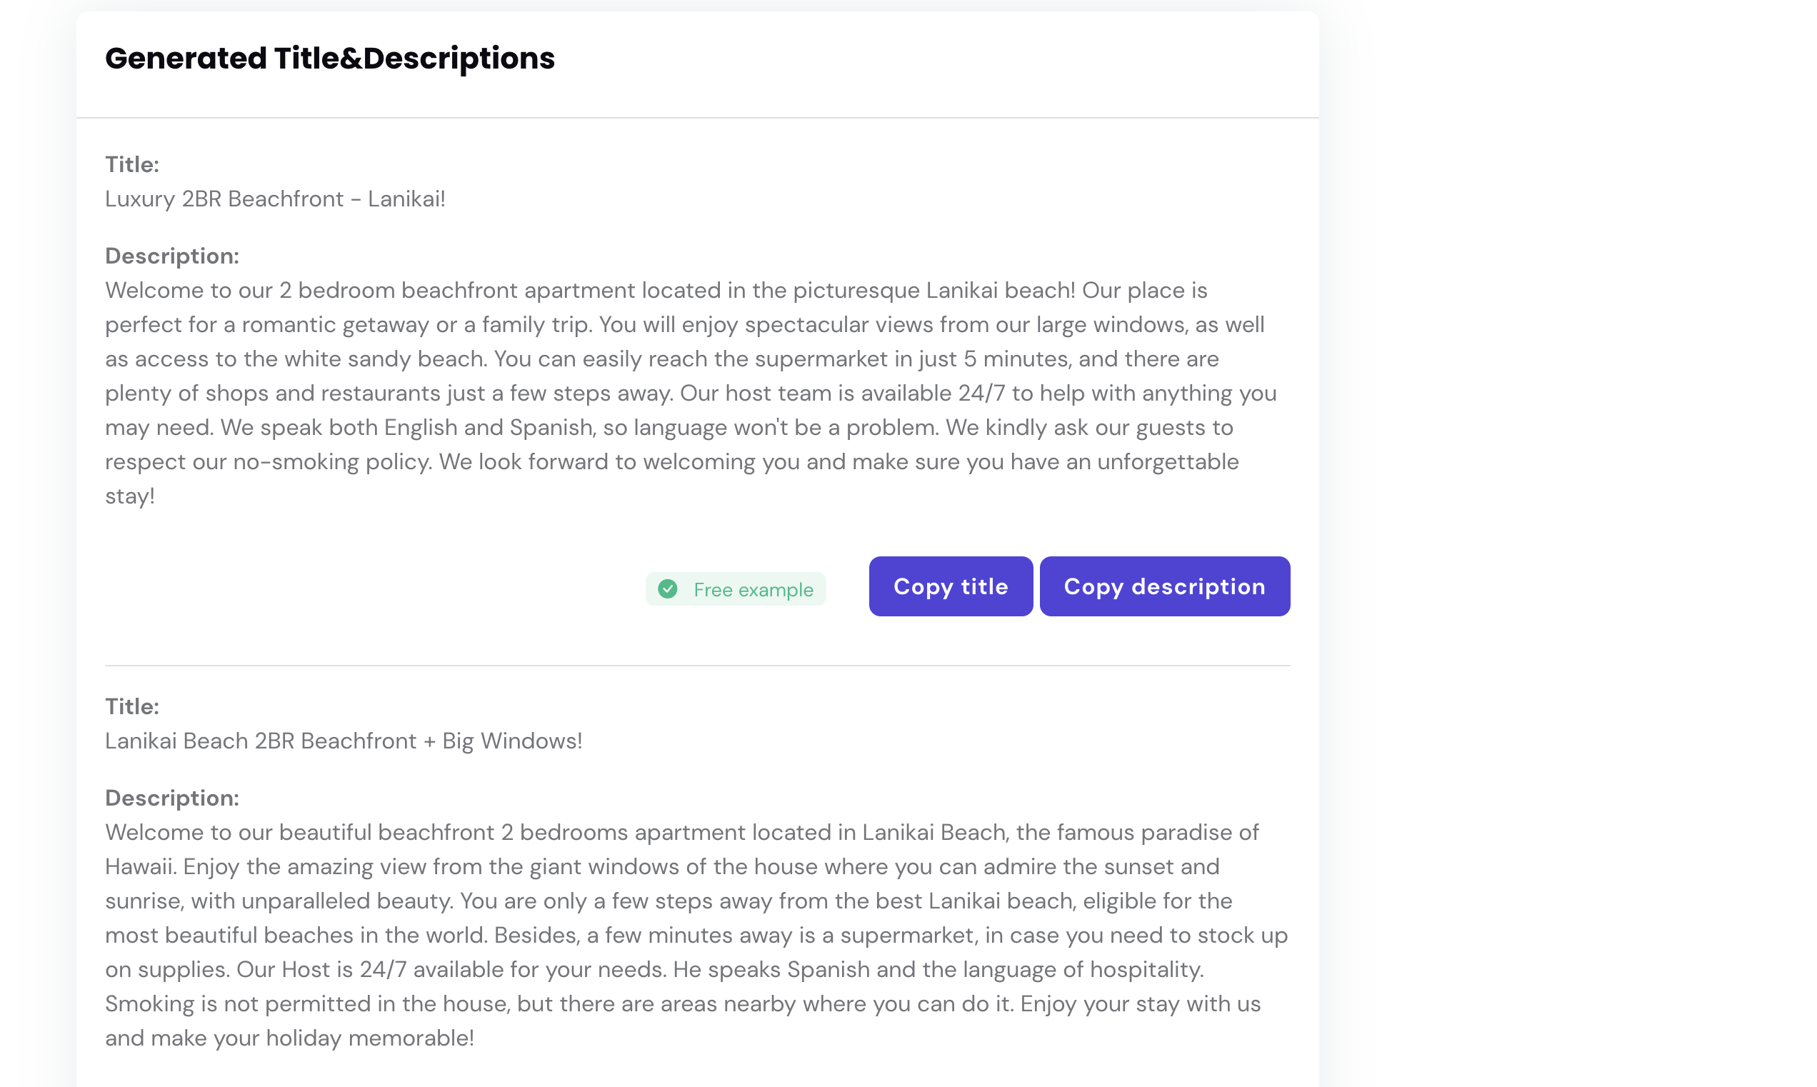The image size is (1817, 1087).
Task: Click the second Description: label
Action: point(172,798)
